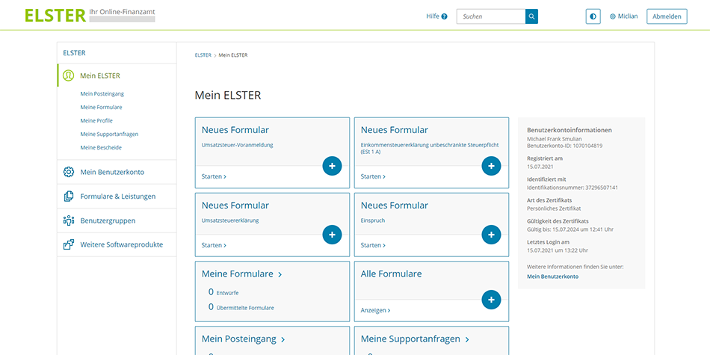710x355 pixels.
Task: Open Formulare & Leistungen menu item
Action: pos(117,197)
